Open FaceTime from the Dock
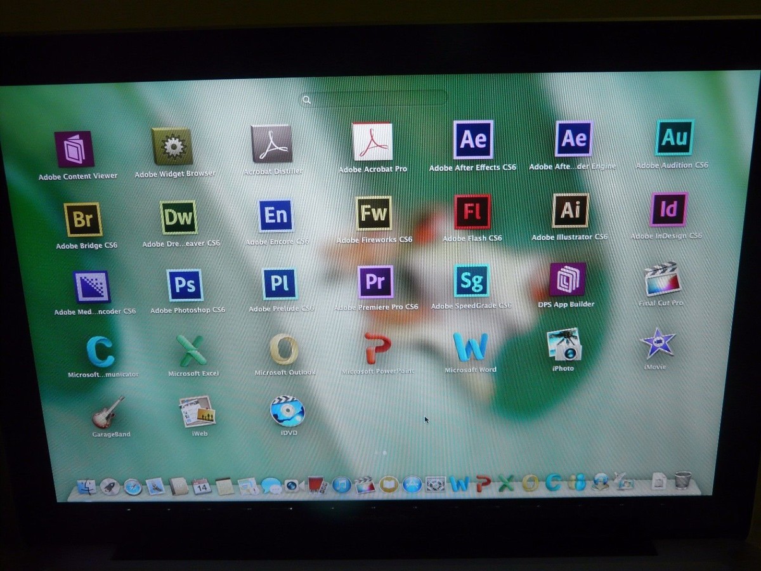Image resolution: width=761 pixels, height=571 pixels. click(x=294, y=486)
